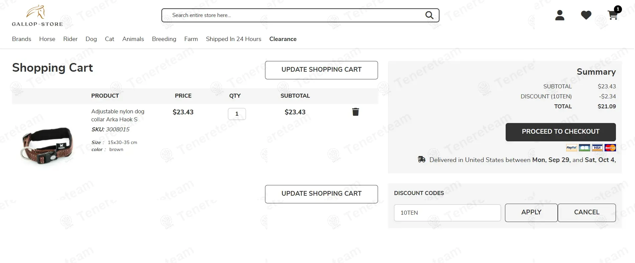Click the delivery truck icon
Screen dimensions: 635x263
[x=421, y=160]
